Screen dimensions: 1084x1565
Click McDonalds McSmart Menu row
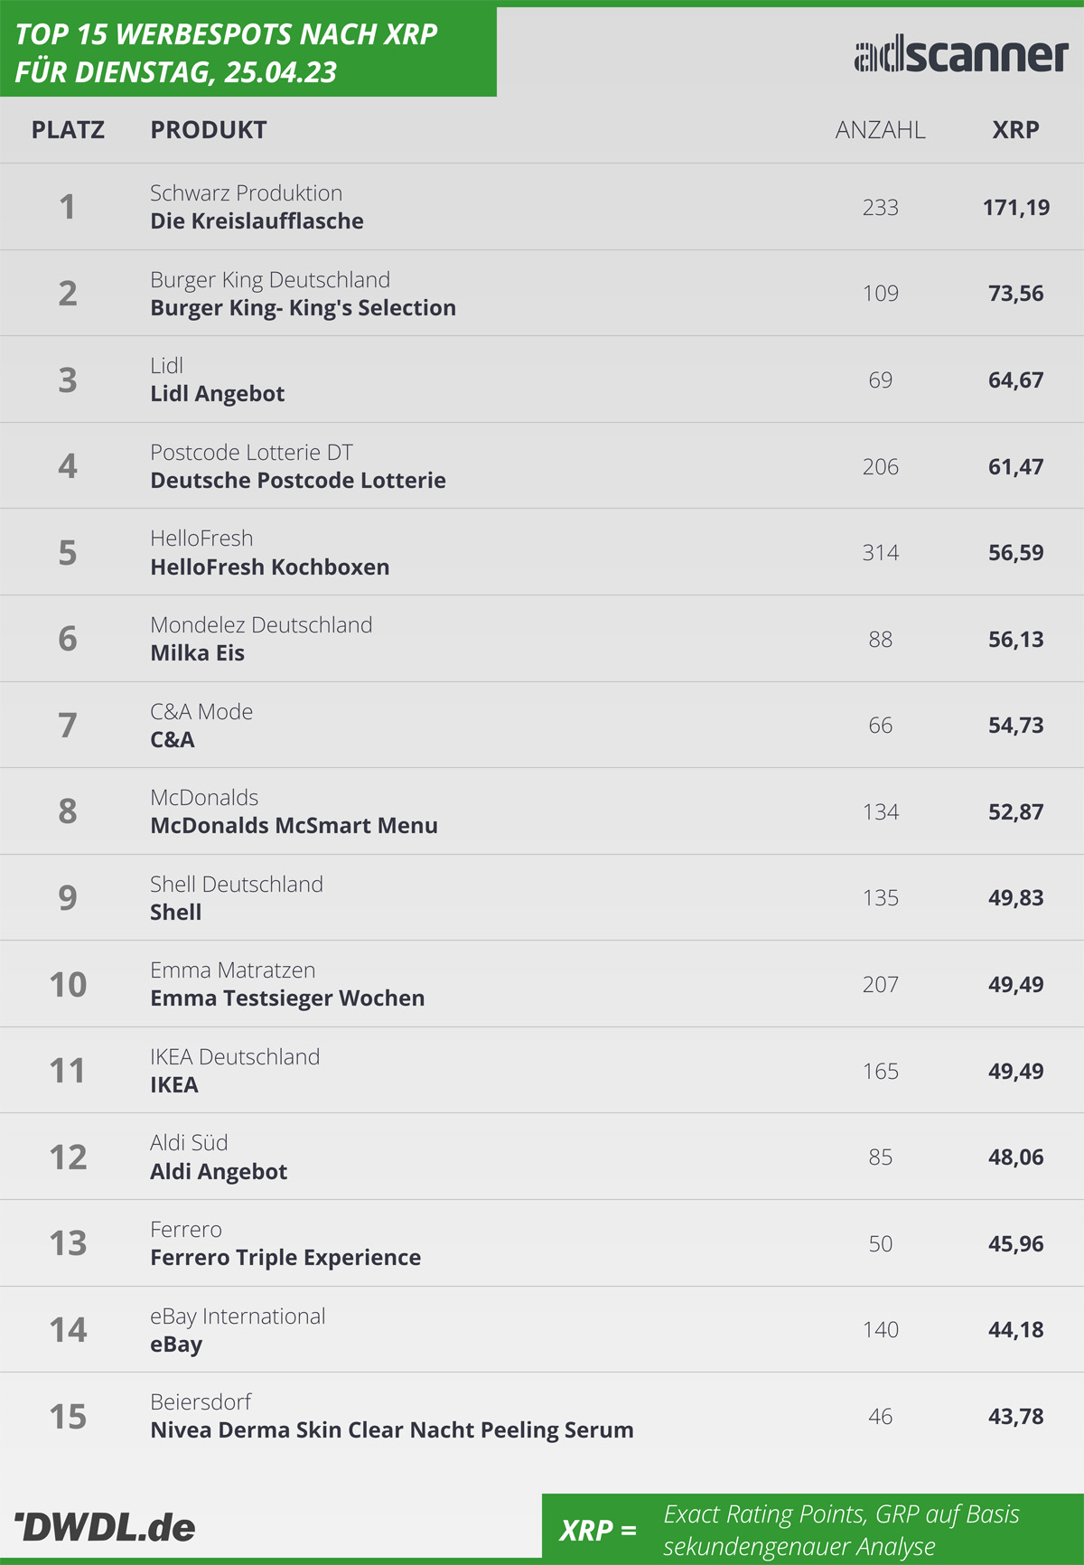pos(542,811)
